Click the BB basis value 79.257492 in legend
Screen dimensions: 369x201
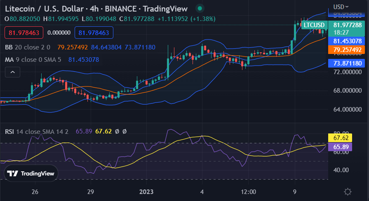(73, 47)
